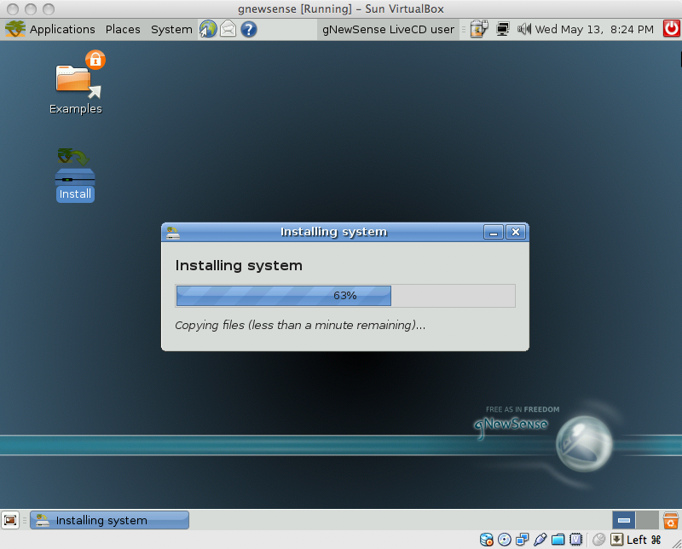
Task: Click the red power shutdown icon
Action: 672,29
